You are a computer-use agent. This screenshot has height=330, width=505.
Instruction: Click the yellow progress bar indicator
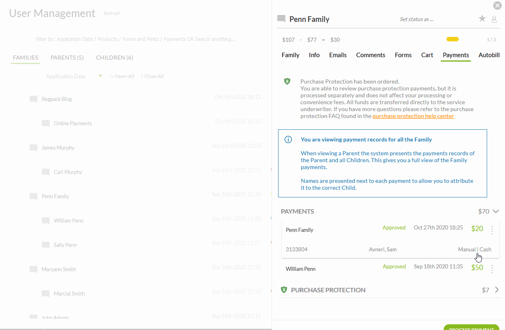[452, 39]
